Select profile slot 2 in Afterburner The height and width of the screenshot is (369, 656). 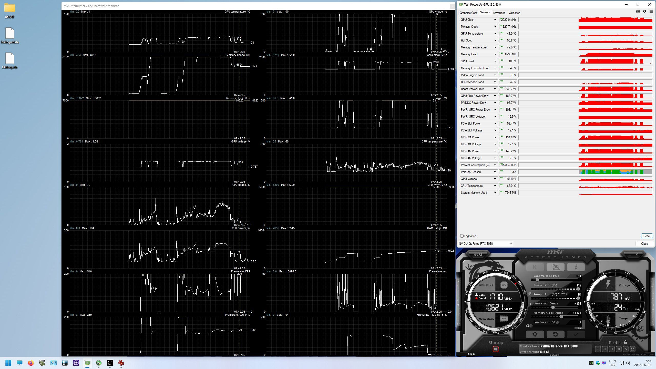pos(605,349)
